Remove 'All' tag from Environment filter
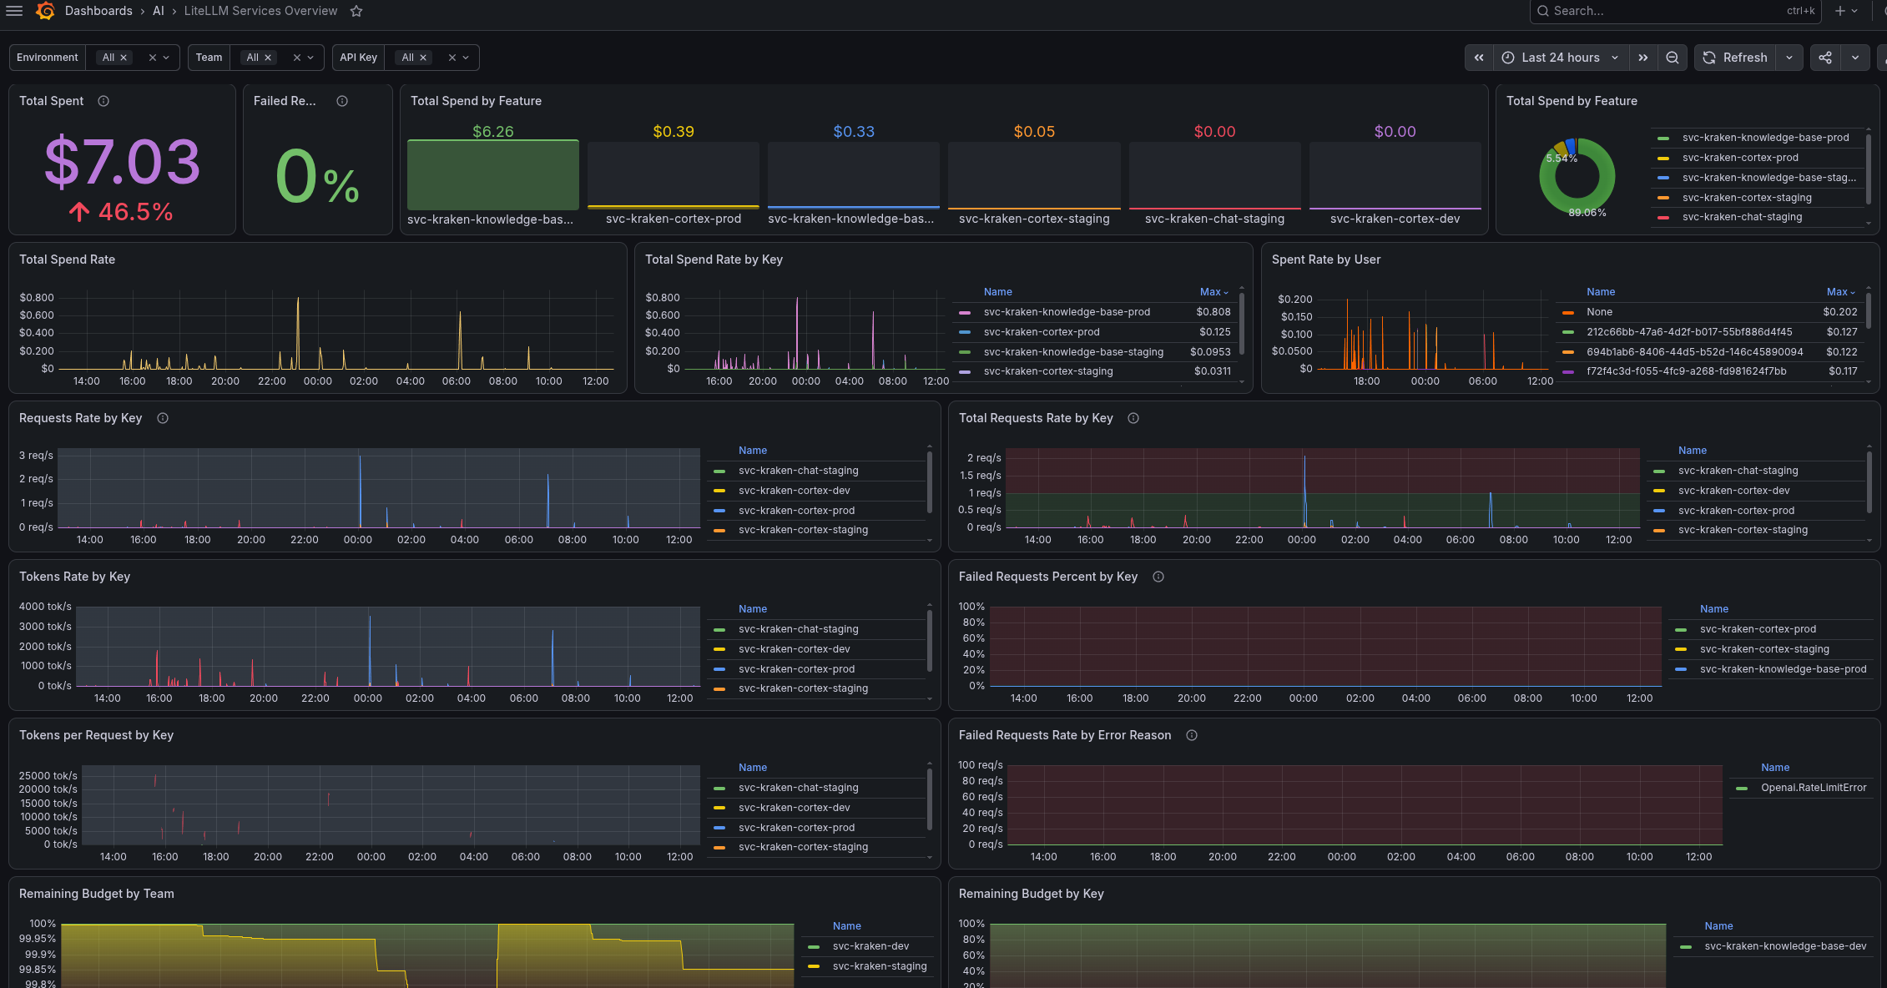The height and width of the screenshot is (988, 1887). click(124, 58)
